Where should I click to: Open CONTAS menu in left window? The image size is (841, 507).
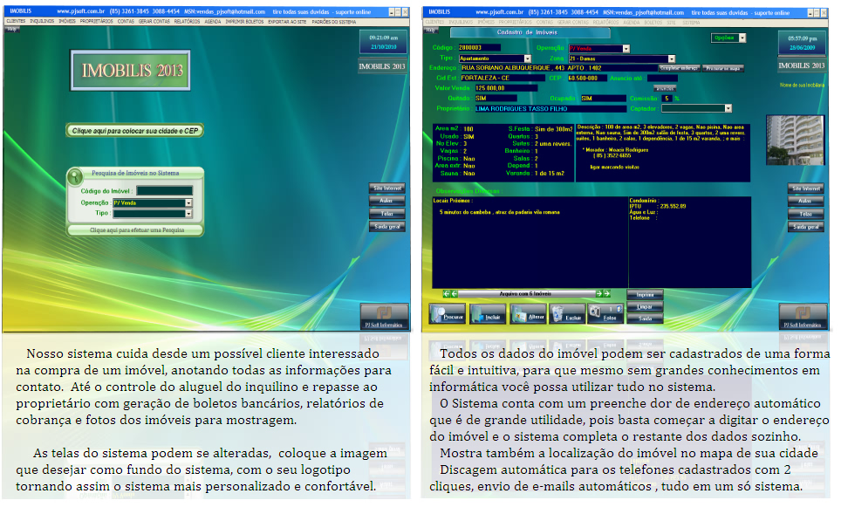click(126, 22)
